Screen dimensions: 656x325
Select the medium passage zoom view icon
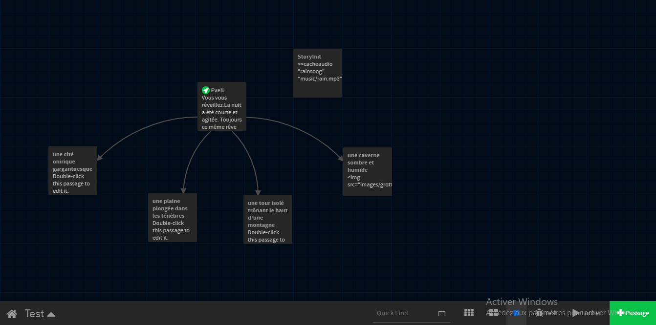493,313
